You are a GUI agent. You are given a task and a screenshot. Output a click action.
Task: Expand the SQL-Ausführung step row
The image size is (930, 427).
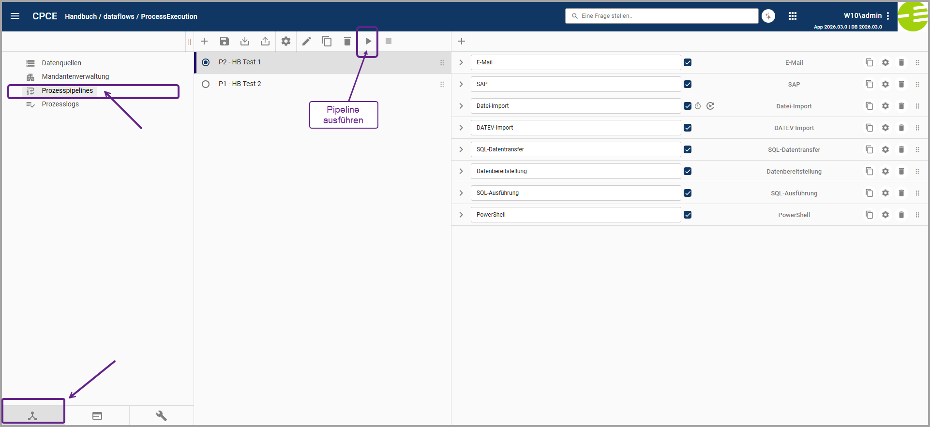click(461, 193)
